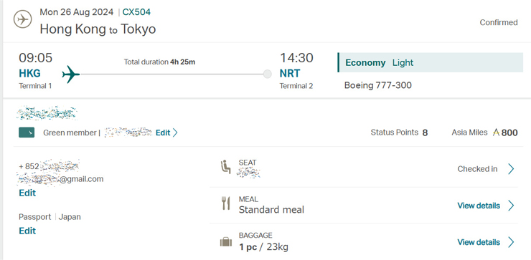Click the green membership card icon
Viewport: 531px width, 260px height.
pyautogui.click(x=27, y=133)
